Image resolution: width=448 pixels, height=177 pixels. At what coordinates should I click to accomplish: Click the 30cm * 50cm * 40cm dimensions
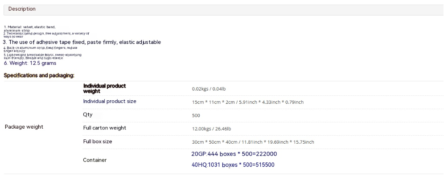(x=253, y=142)
